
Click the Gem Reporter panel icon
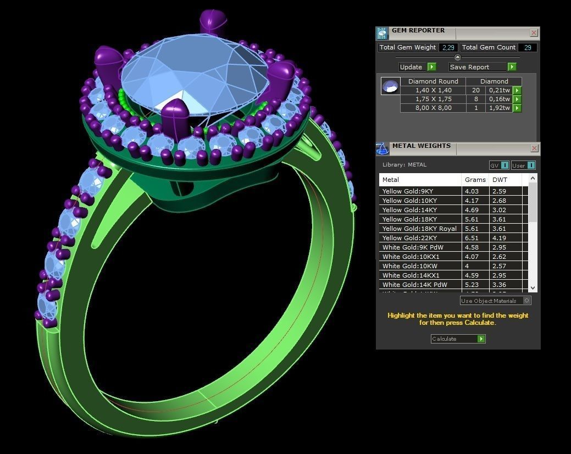tap(381, 34)
